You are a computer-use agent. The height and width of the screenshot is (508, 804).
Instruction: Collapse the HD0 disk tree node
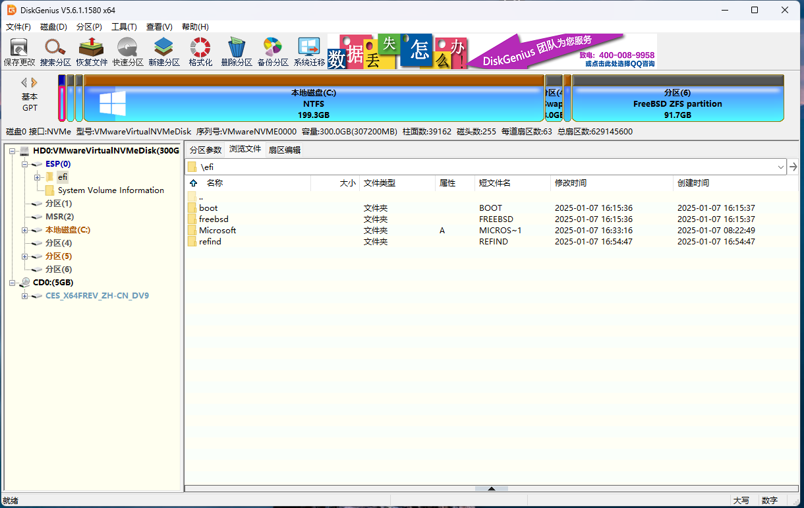[12, 151]
